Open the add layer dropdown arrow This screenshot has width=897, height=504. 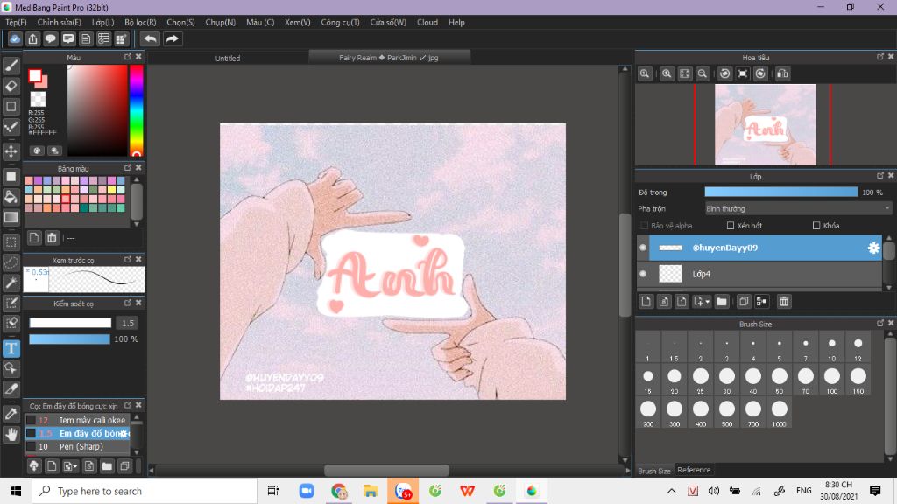coord(707,302)
